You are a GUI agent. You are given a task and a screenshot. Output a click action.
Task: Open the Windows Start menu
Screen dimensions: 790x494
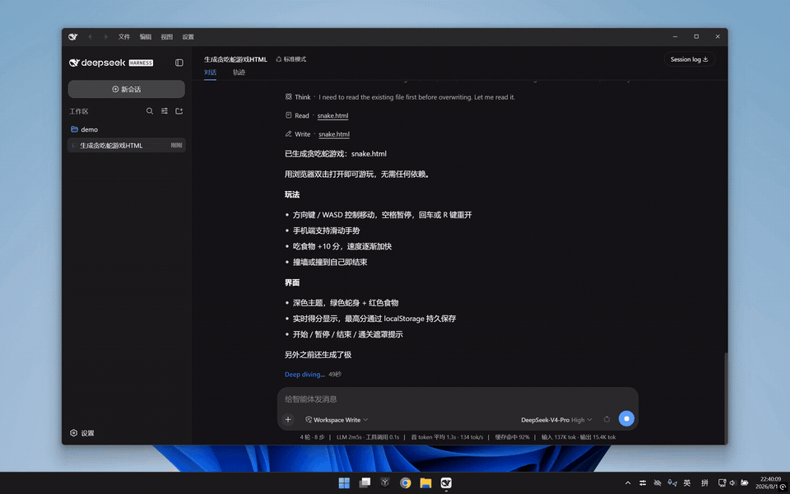click(344, 483)
